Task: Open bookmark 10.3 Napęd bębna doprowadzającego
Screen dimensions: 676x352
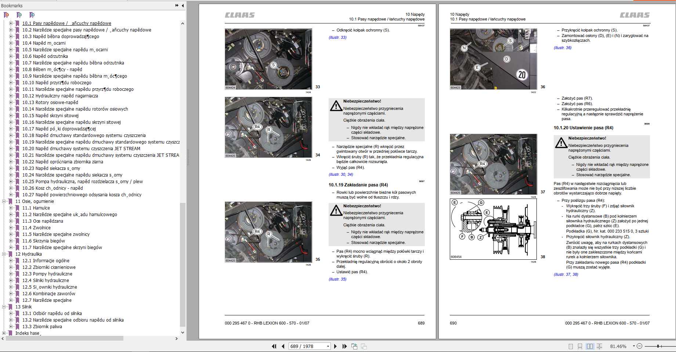Action: coord(61,36)
